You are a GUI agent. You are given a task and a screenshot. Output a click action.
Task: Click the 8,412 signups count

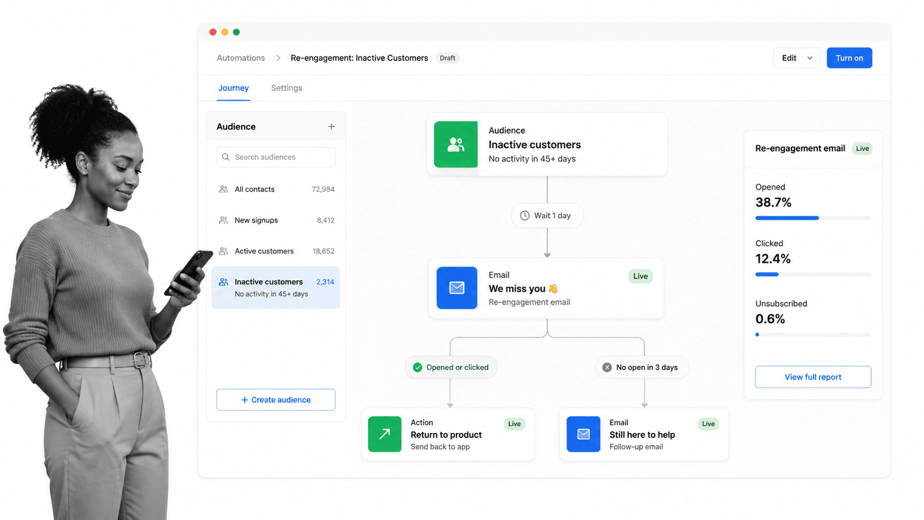[x=326, y=220]
